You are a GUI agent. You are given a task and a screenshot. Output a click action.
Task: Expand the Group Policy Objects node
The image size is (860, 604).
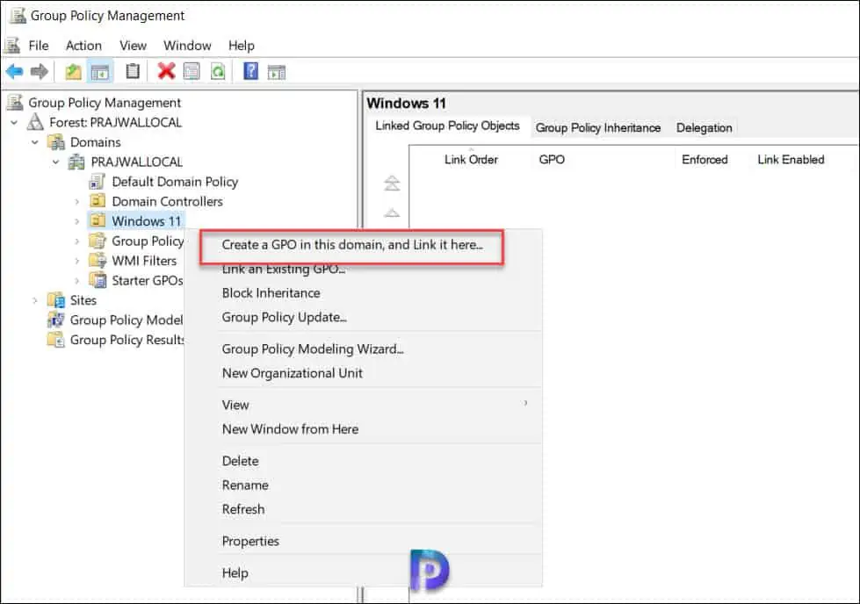[x=76, y=241]
